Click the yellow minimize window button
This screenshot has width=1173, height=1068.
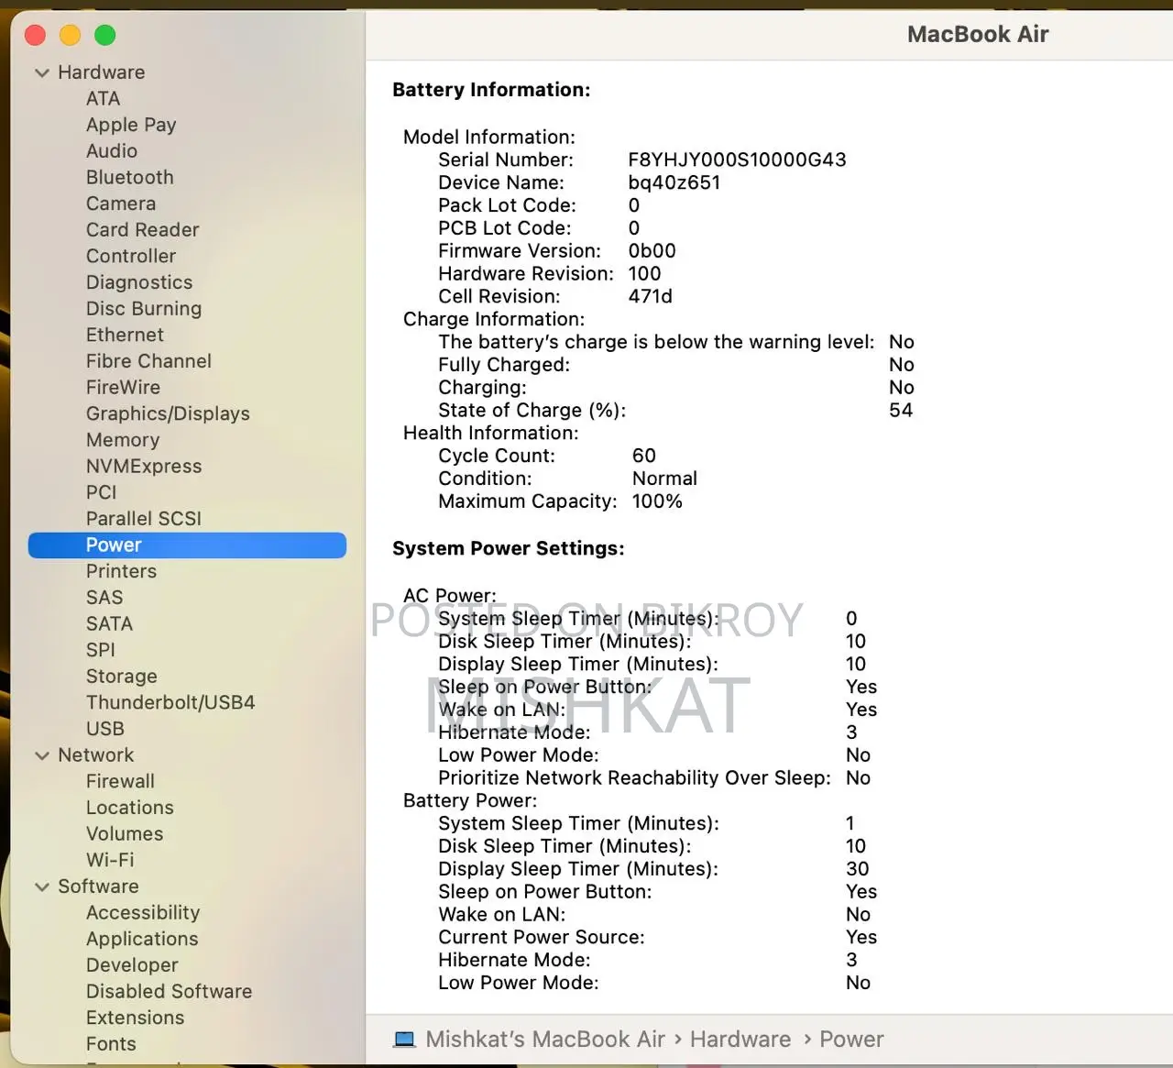coord(71,35)
